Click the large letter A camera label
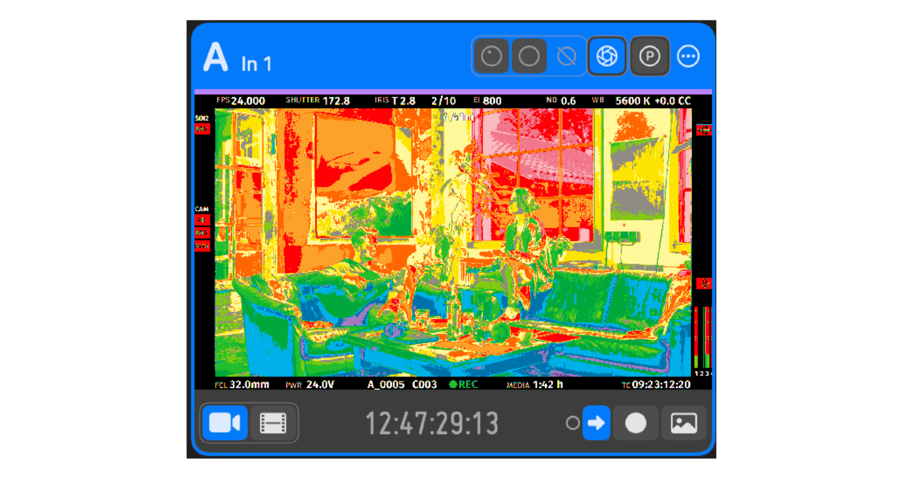Image resolution: width=903 pixels, height=480 pixels. pos(215,57)
